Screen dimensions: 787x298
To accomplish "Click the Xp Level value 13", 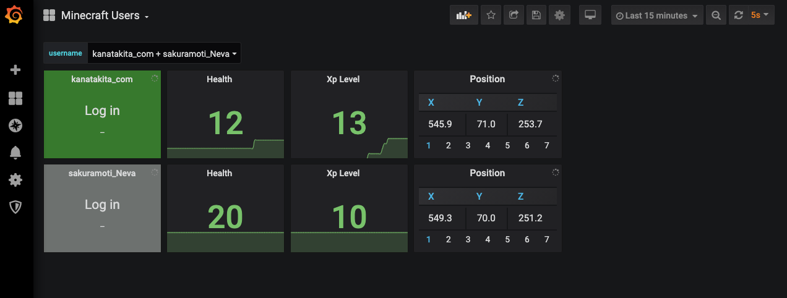I will (349, 123).
